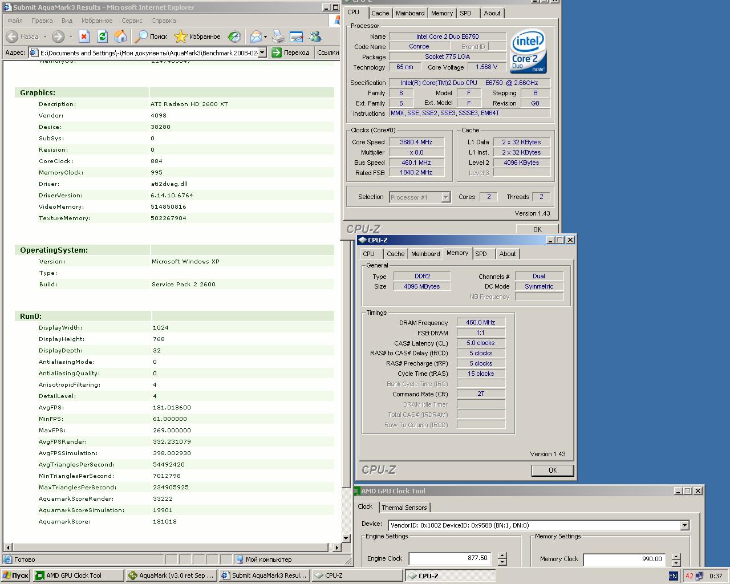The height and width of the screenshot is (584, 730).
Task: Increase Memory Clock with up spinner
Action: pyautogui.click(x=676, y=556)
